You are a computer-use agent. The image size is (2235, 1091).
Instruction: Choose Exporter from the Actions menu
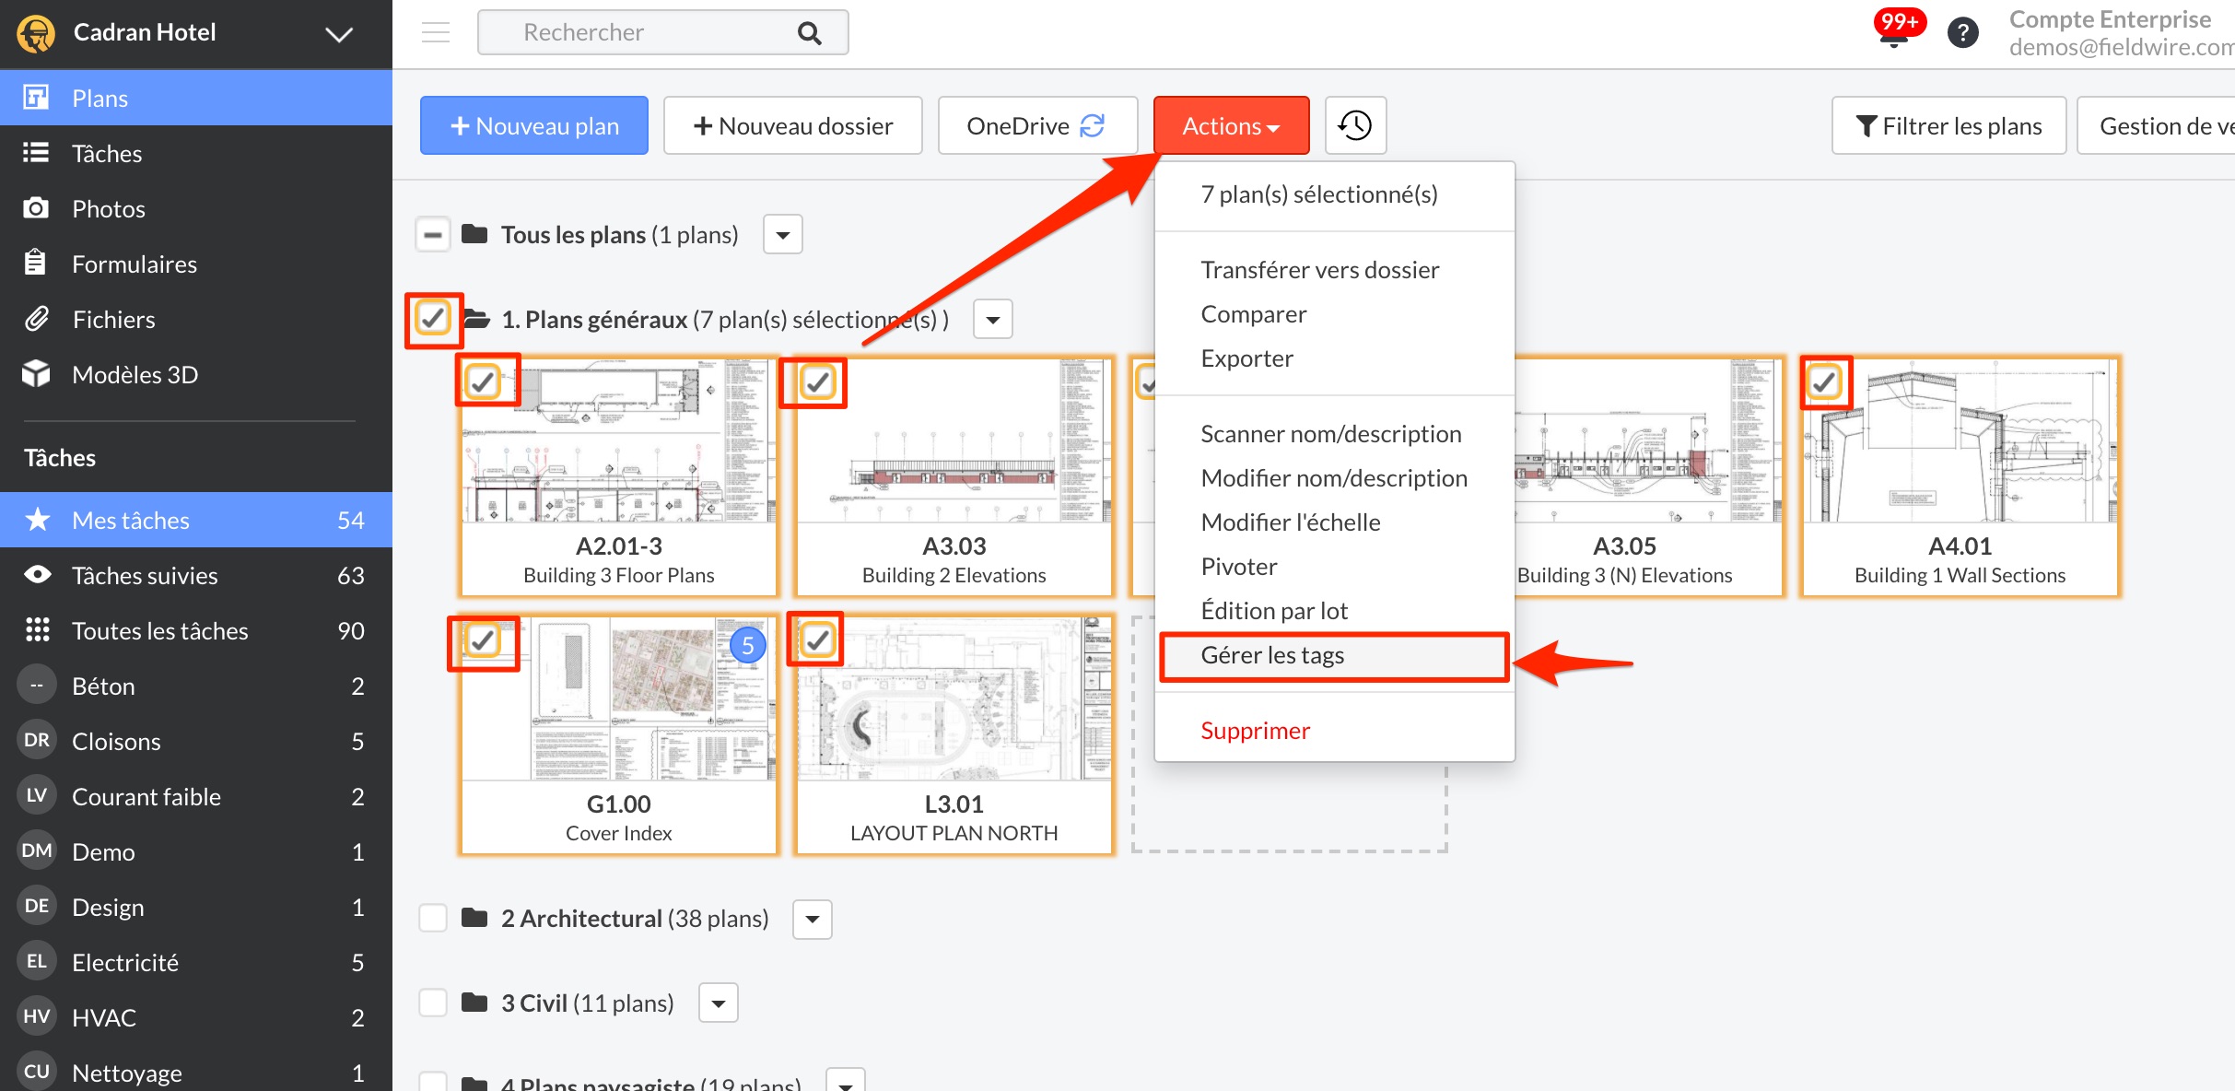[x=1246, y=358]
